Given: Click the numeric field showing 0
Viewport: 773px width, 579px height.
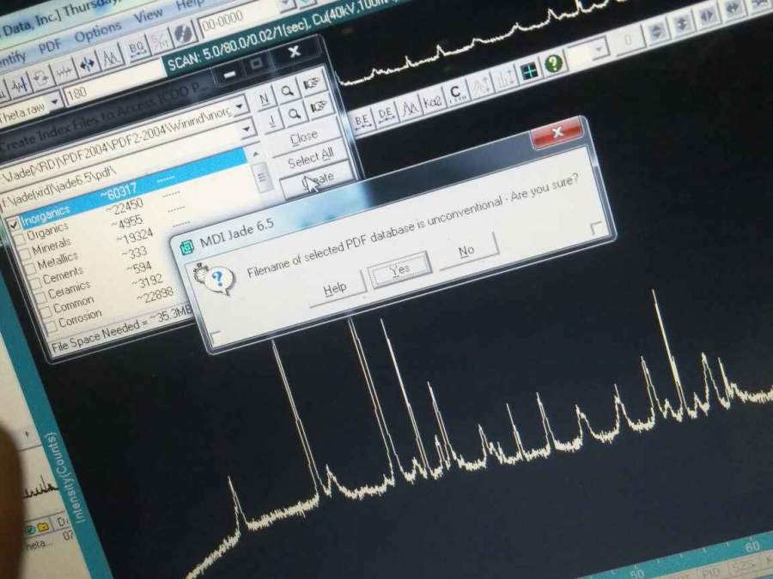Looking at the screenshot, I should tap(628, 39).
